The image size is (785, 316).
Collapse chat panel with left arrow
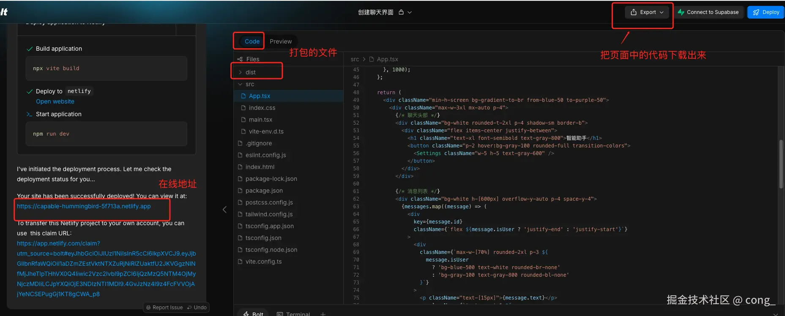click(224, 210)
